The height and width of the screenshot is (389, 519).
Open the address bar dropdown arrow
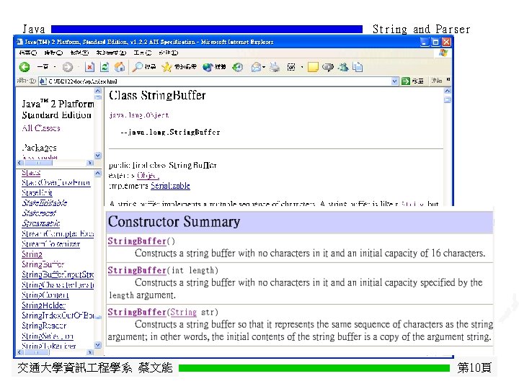coord(394,81)
